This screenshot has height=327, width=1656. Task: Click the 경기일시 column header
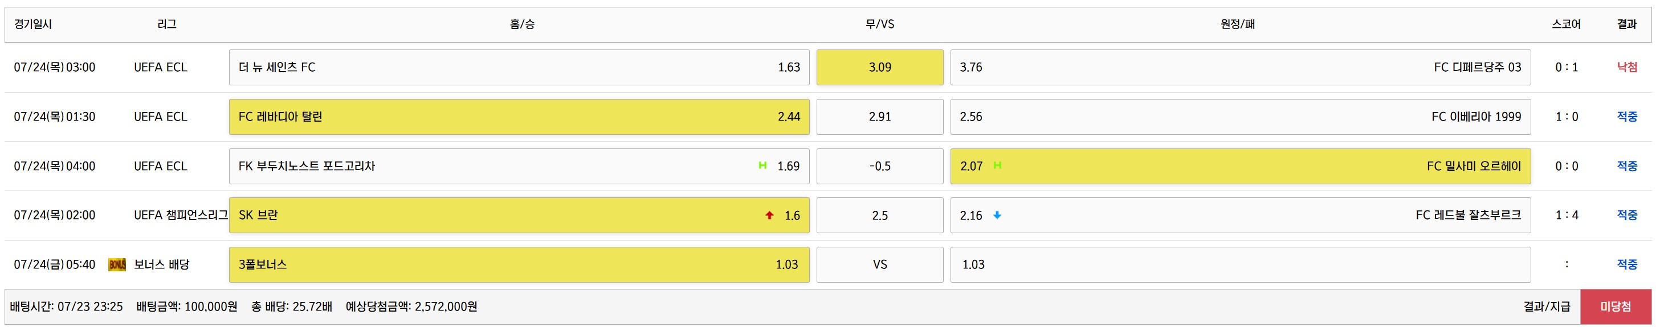[33, 24]
